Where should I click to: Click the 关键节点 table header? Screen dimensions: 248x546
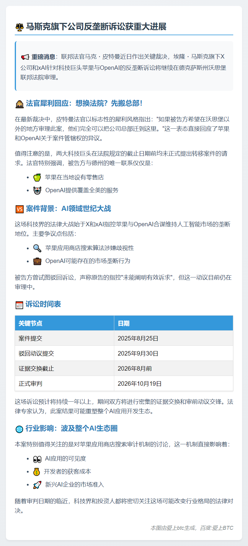coord(30,323)
